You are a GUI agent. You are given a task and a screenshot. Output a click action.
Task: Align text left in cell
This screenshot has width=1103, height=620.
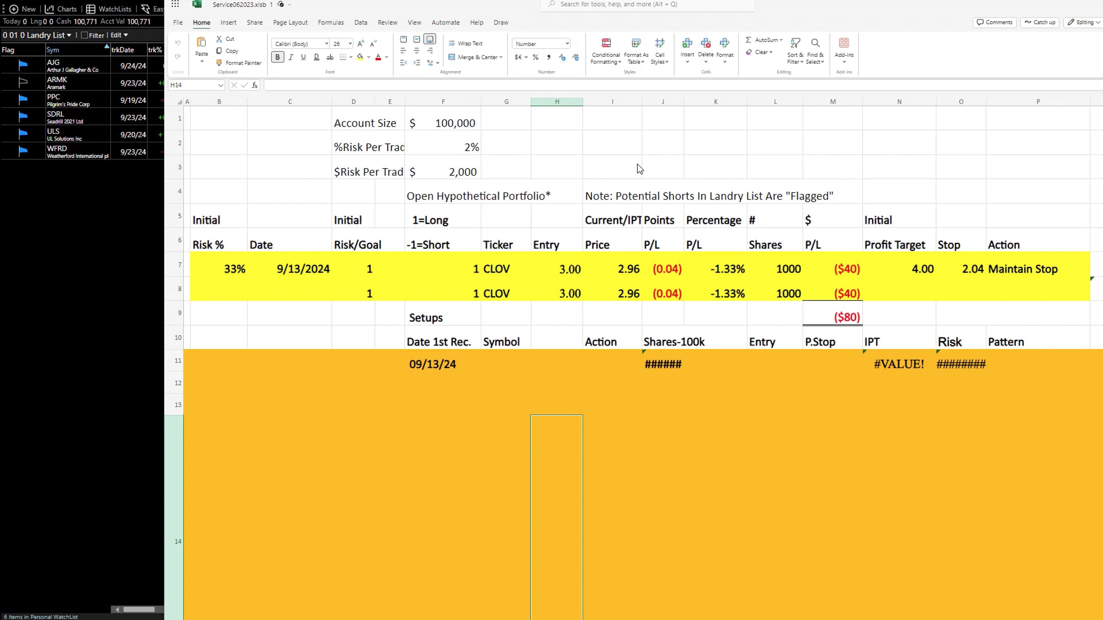coord(404,51)
